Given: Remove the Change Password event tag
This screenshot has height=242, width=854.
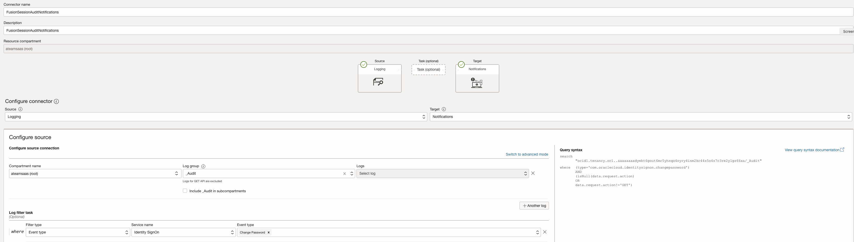Looking at the screenshot, I should [x=269, y=233].
